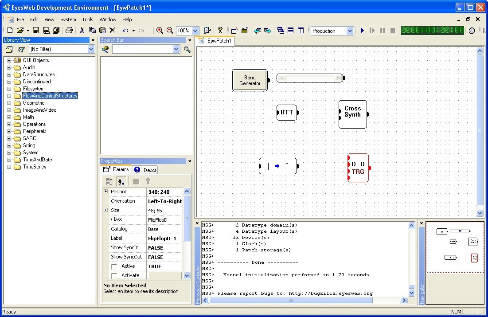Undo last action with the undo arrow

125,30
